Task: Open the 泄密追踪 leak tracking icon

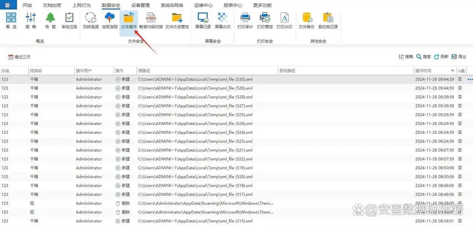Action: tap(110, 21)
